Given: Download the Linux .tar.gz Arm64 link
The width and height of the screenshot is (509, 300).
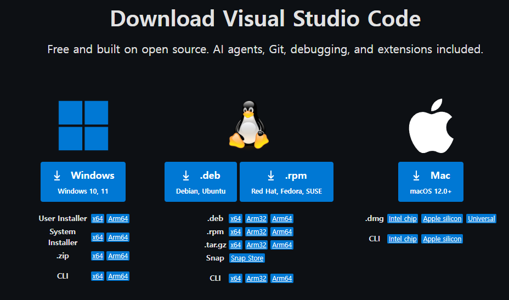Looking at the screenshot, I should (282, 245).
